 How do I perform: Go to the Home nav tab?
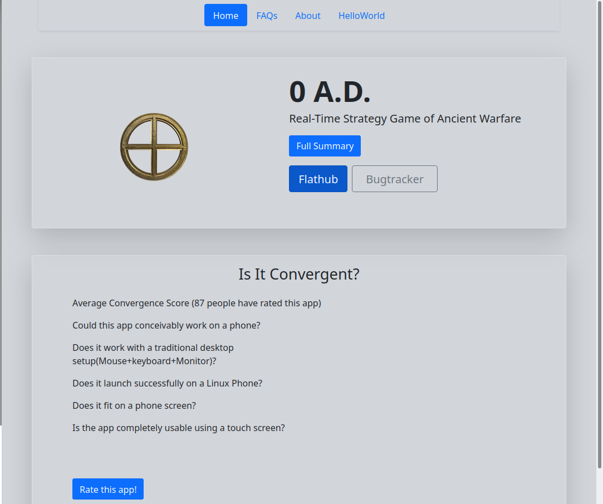pyautogui.click(x=225, y=16)
